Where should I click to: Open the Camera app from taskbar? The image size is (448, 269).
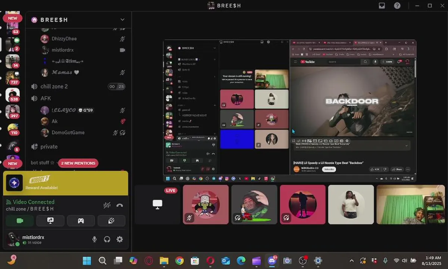287,261
